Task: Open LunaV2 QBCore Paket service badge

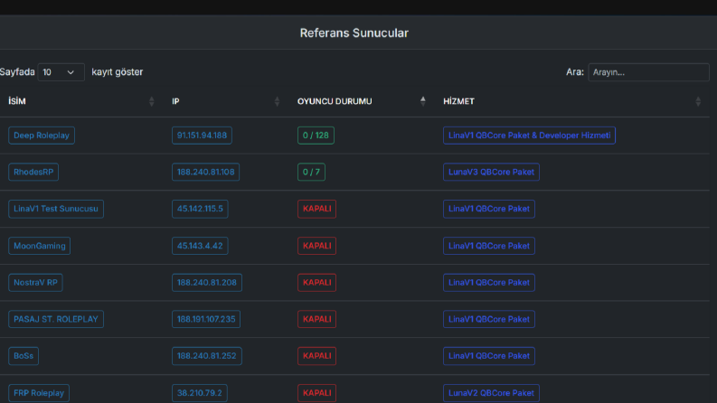Action: [x=491, y=393]
